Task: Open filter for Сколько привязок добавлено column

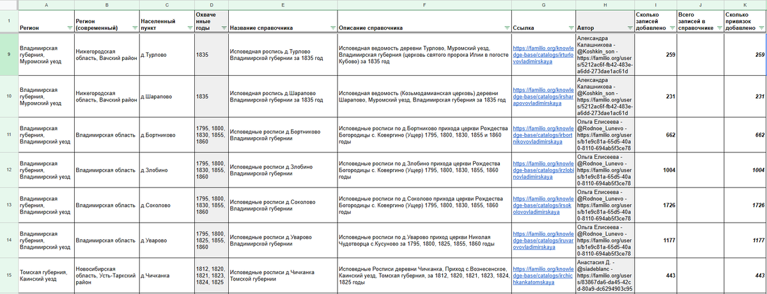Action: coord(761,28)
